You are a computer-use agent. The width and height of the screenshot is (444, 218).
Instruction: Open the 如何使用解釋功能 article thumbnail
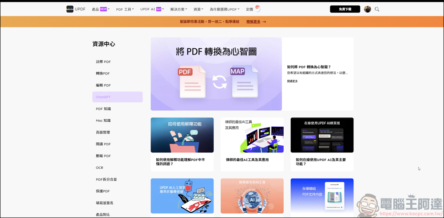click(x=182, y=135)
